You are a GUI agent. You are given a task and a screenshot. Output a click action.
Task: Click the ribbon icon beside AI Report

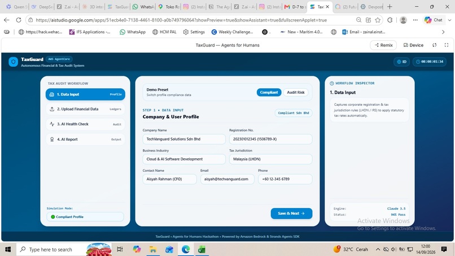click(52, 140)
